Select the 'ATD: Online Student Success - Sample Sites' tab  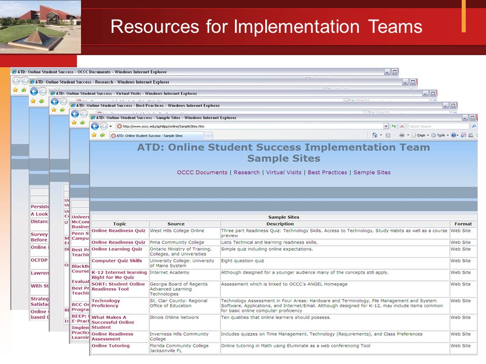[x=156, y=135]
